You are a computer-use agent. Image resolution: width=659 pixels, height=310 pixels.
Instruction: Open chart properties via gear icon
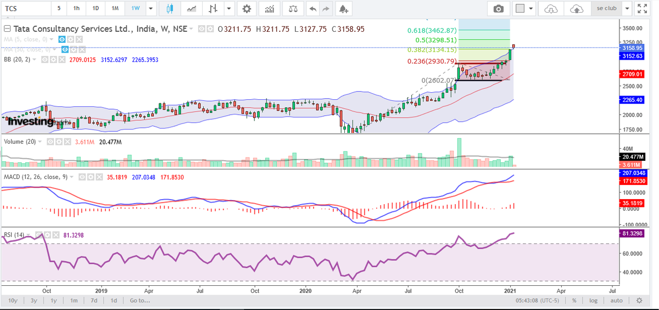[247, 9]
